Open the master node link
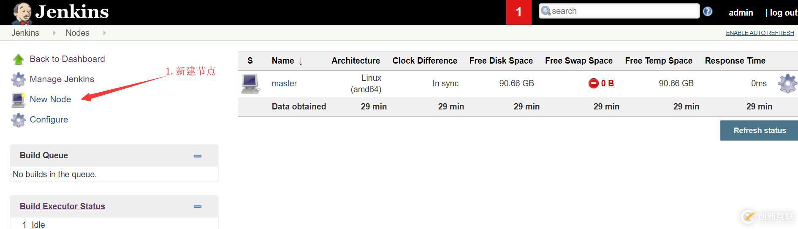 [284, 83]
